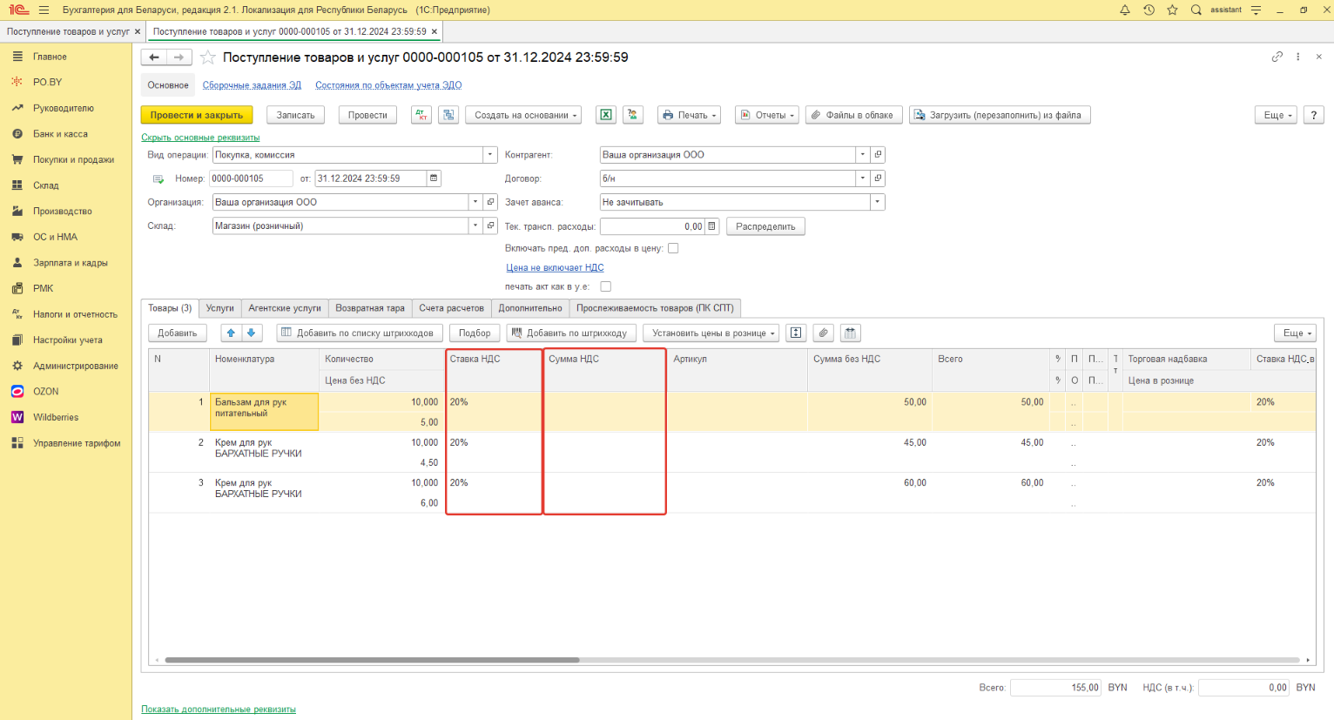Switch to the 'Услуги' tab

(x=219, y=308)
